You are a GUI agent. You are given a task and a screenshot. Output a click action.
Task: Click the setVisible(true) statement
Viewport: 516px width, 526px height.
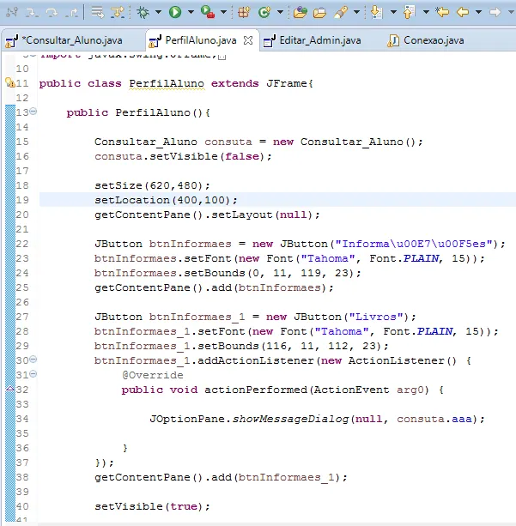152,506
